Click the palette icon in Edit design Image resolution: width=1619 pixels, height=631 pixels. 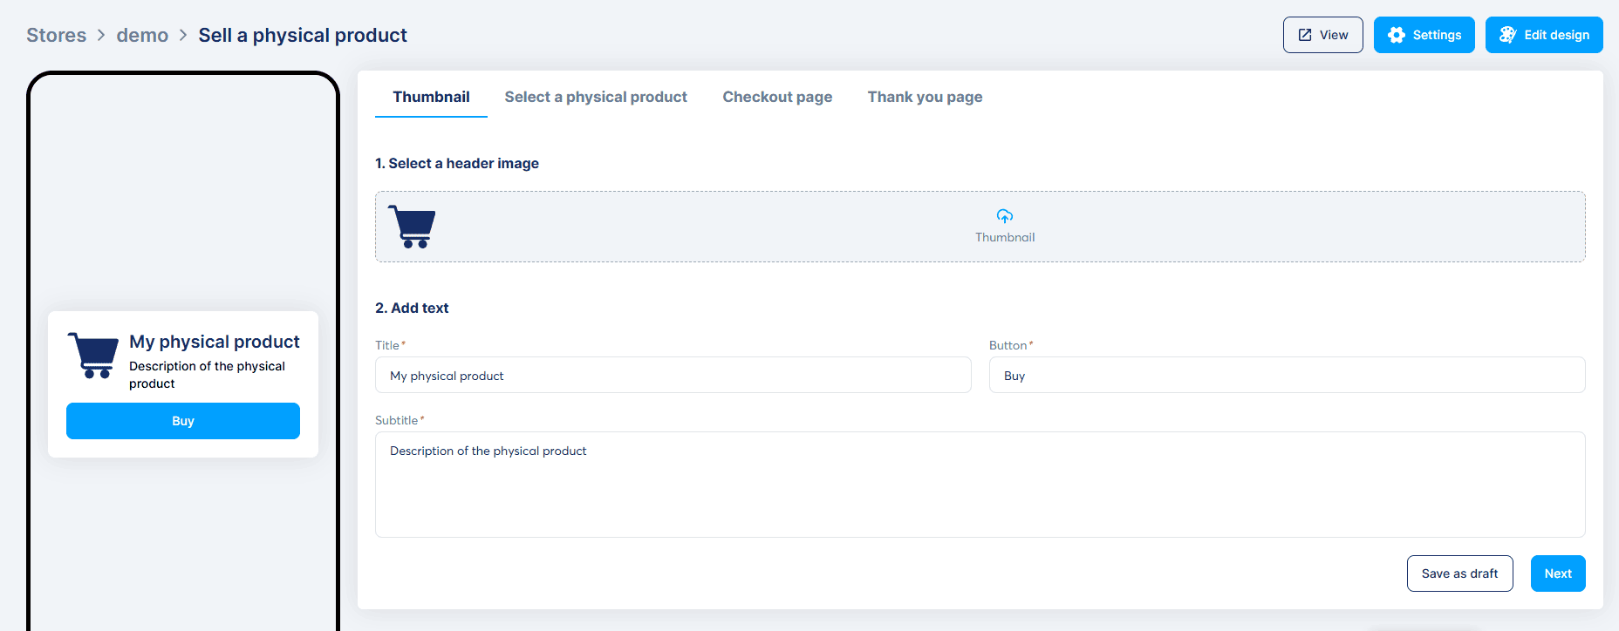tap(1507, 35)
